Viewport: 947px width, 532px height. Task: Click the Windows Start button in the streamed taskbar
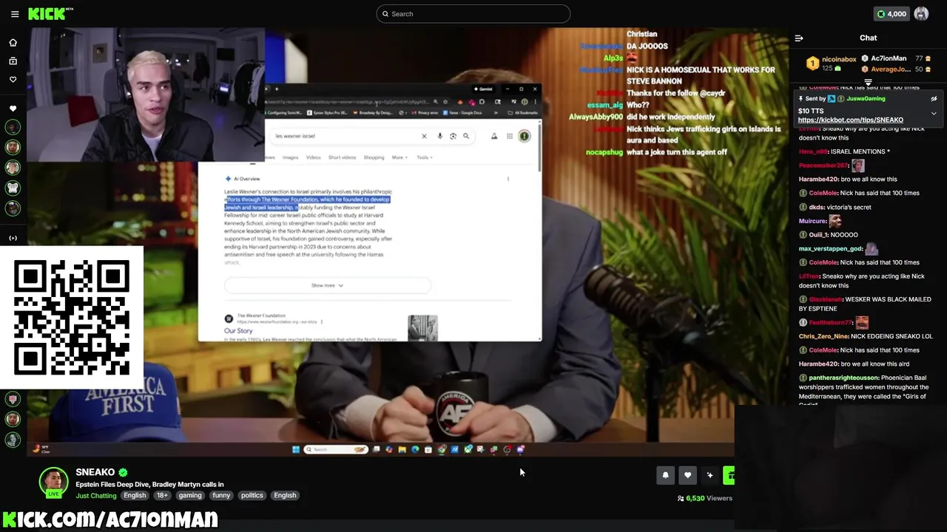point(296,449)
